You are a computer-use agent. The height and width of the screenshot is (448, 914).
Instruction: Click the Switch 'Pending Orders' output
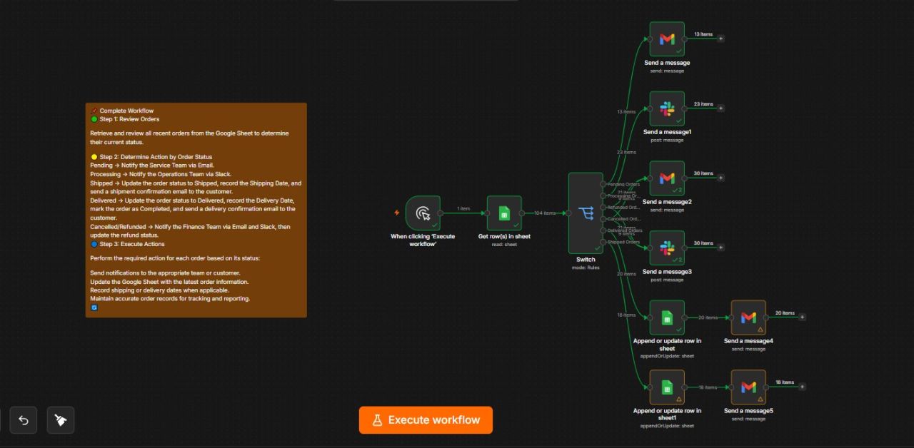pyautogui.click(x=603, y=184)
